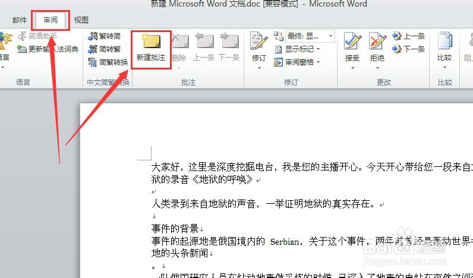This screenshot has height=278, width=473.
Task: Click the 新建批注 new comment icon
Action: pyautogui.click(x=152, y=42)
